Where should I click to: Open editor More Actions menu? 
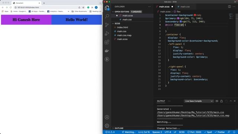[x=234, y=7]
